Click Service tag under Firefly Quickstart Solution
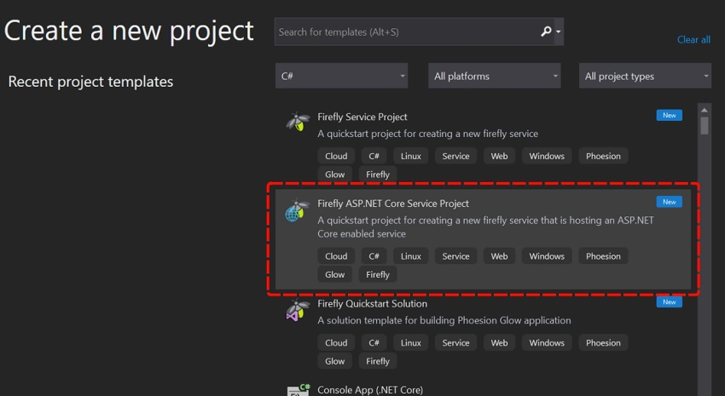Viewport: 725px width, 396px height. pos(455,343)
